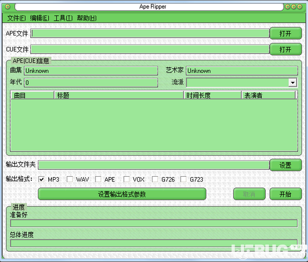Enable the VOX output format checkbox
Viewport: 308px width, 262px height.
tap(126, 179)
